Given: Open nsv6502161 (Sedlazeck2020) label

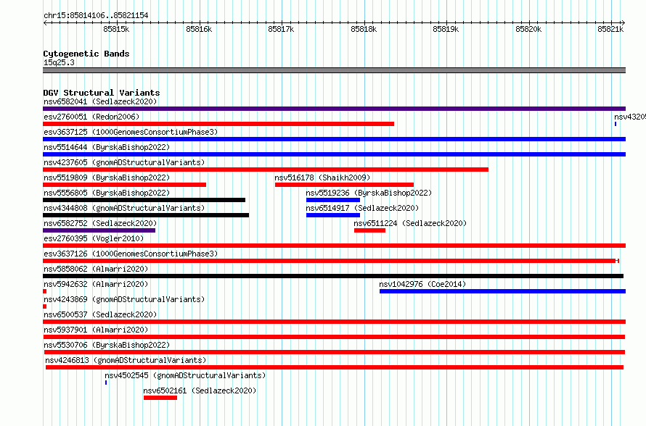Looking at the screenshot, I should [x=200, y=390].
